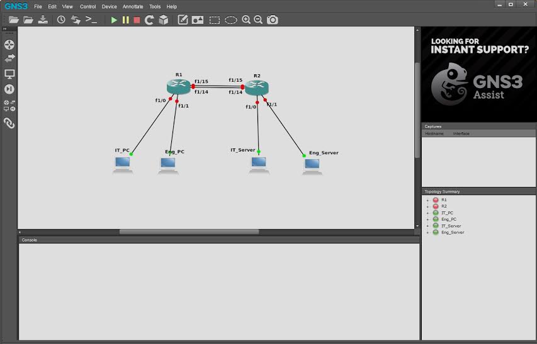537x344 pixels.
Task: Zoom in on the topology
Action: pyautogui.click(x=246, y=20)
